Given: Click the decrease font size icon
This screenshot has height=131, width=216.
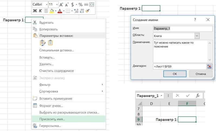Looking at the screenshot, I should [67, 5].
